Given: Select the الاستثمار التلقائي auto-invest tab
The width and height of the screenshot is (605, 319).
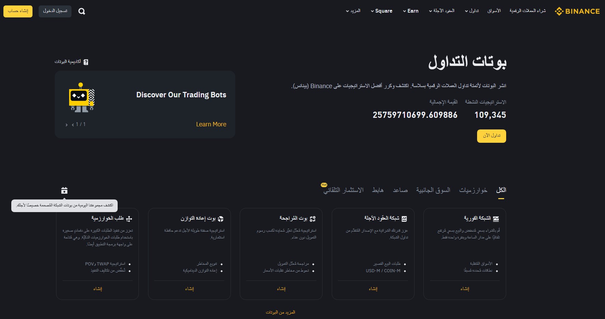Looking at the screenshot, I should point(343,190).
